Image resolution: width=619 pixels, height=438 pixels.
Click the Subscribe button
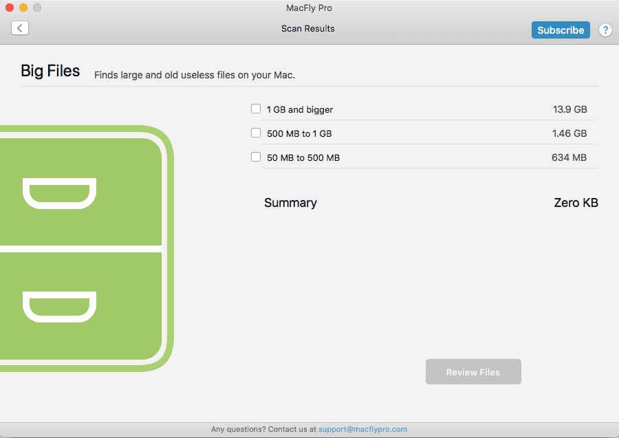click(561, 30)
